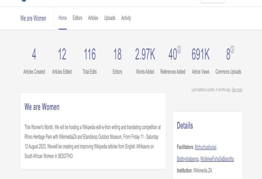
Task: Switch to the Editors tab
Action: 77,18
